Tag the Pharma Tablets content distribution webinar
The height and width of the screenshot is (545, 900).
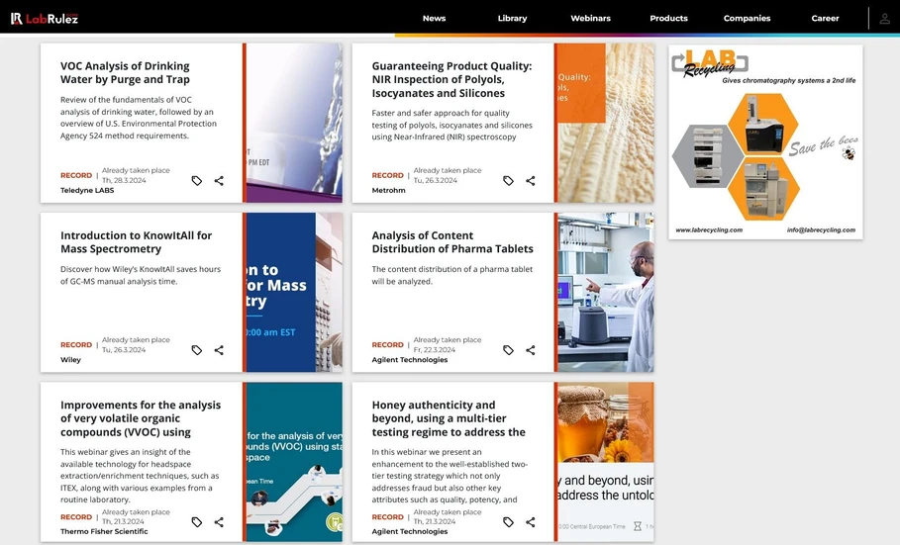[508, 350]
